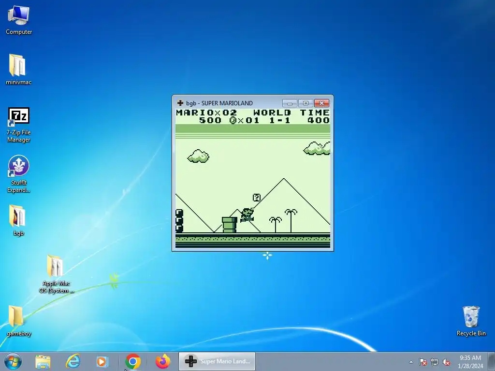Open the Action Center flag icon
The image size is (495, 371).
click(x=423, y=362)
